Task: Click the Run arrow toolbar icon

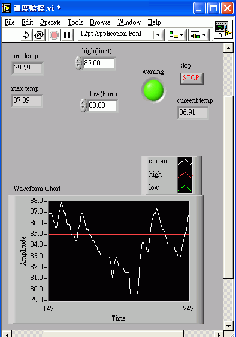Action: (x=26, y=35)
